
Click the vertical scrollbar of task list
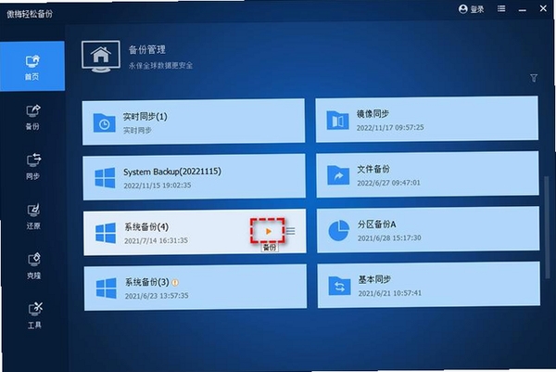coord(547,227)
